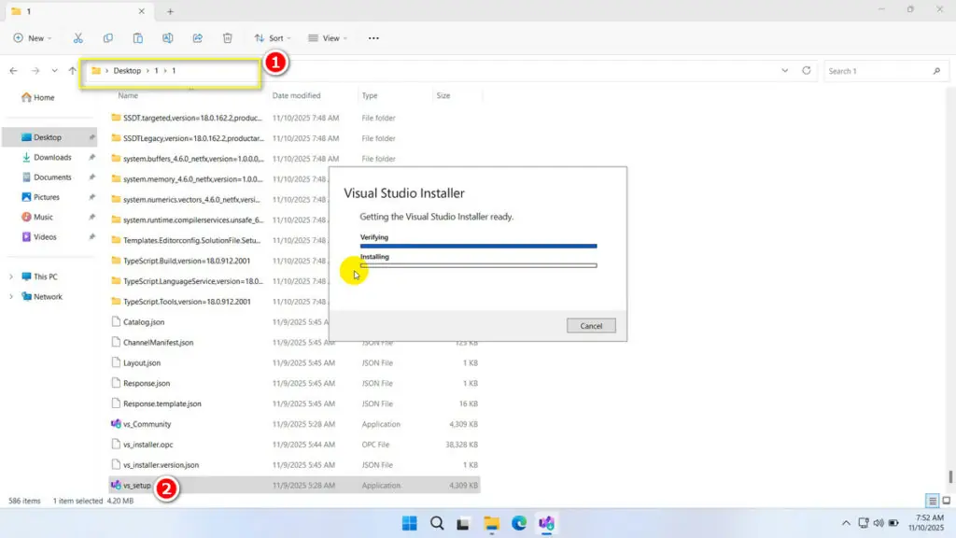Click the Share icon in the toolbar
The height and width of the screenshot is (538, 956).
197,37
